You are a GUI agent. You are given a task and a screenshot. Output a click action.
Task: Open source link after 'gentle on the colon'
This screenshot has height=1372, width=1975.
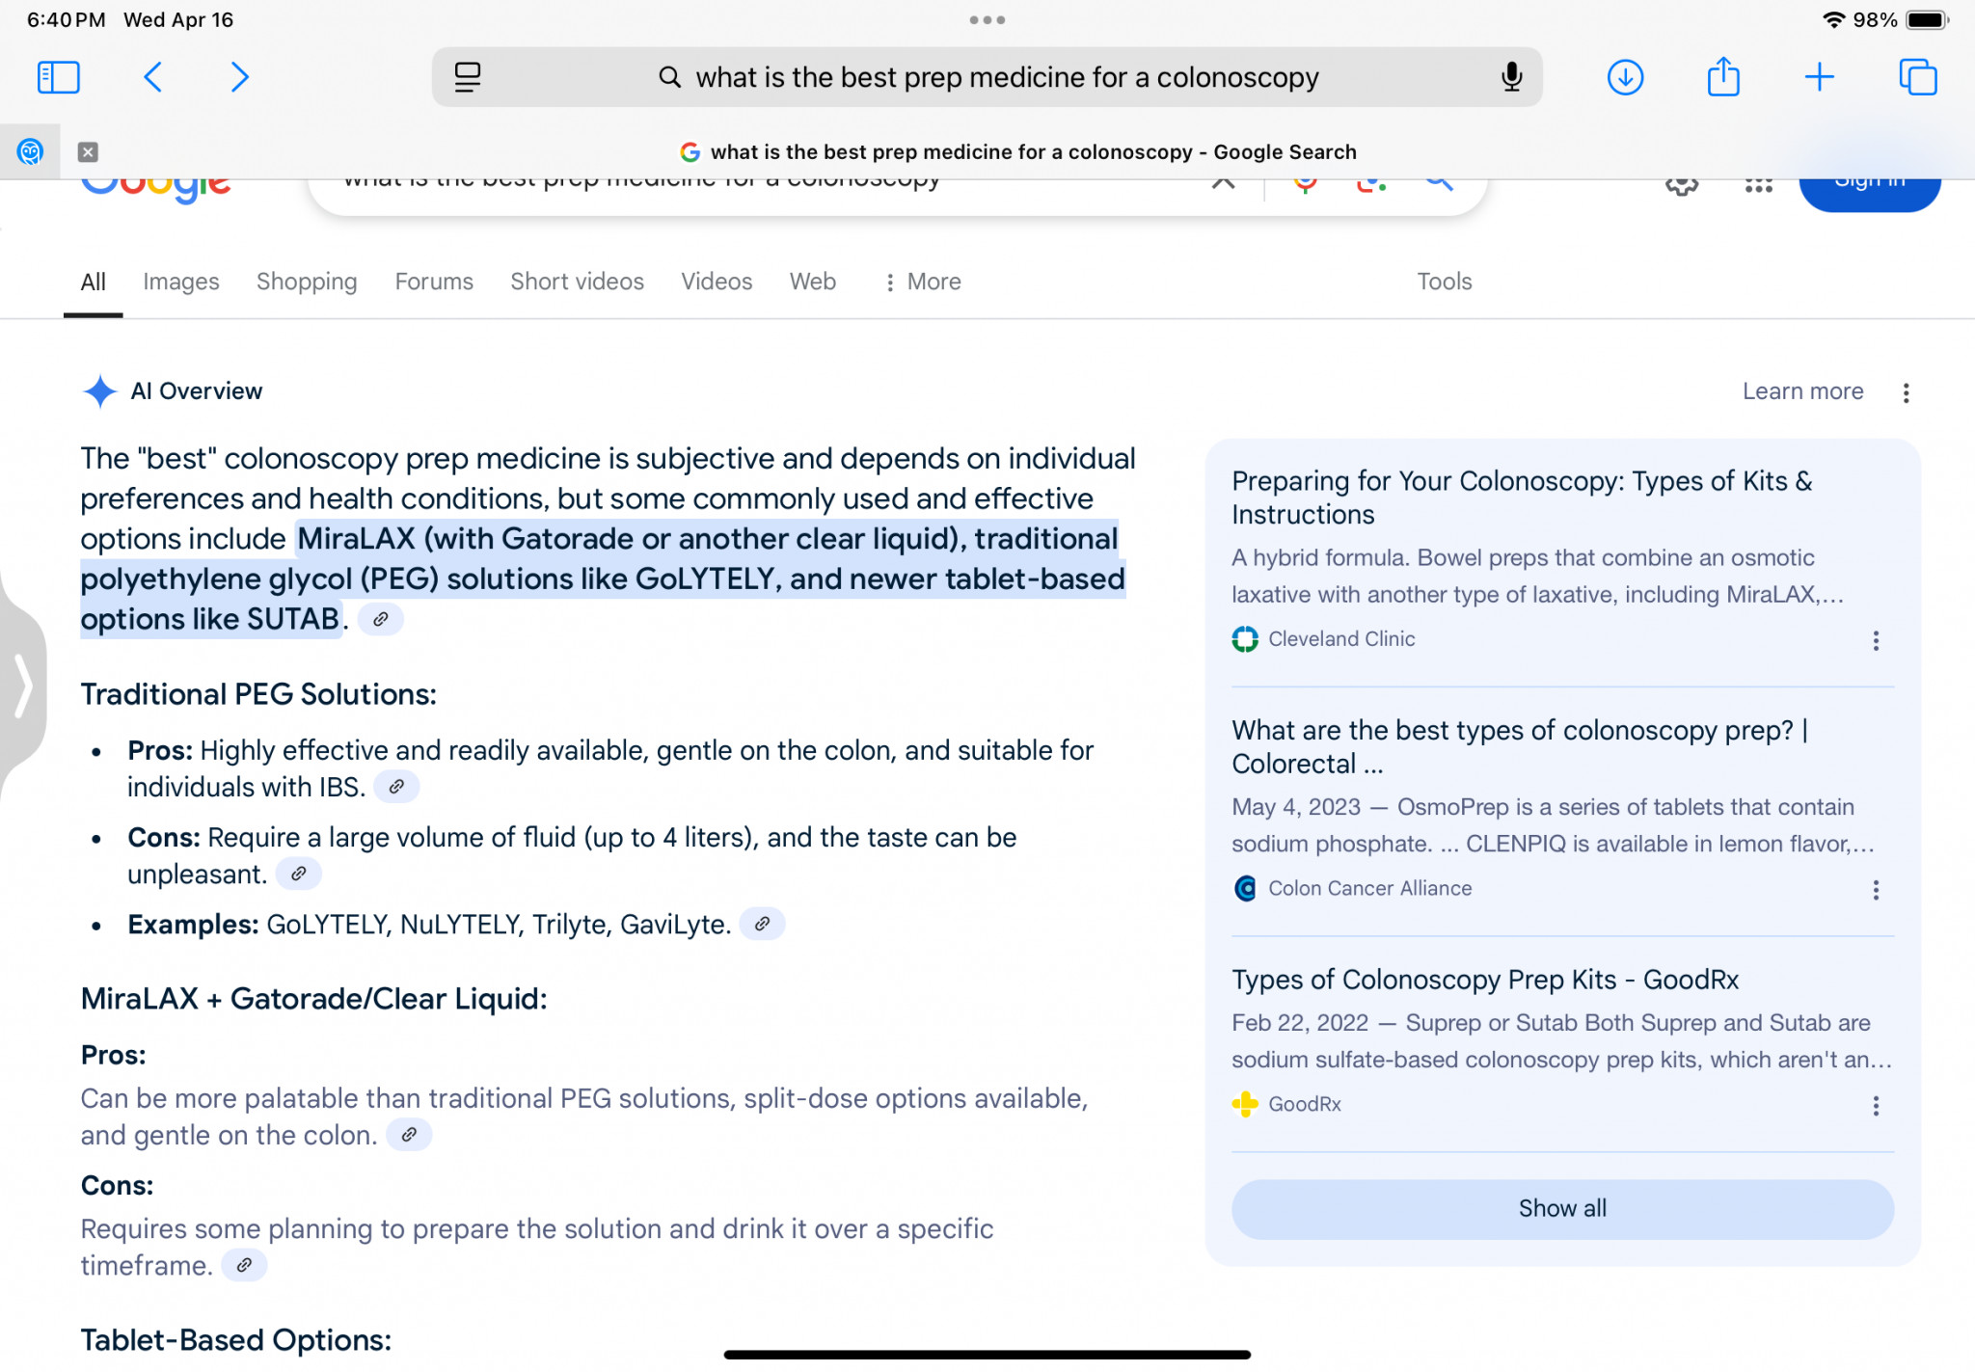point(409,1135)
